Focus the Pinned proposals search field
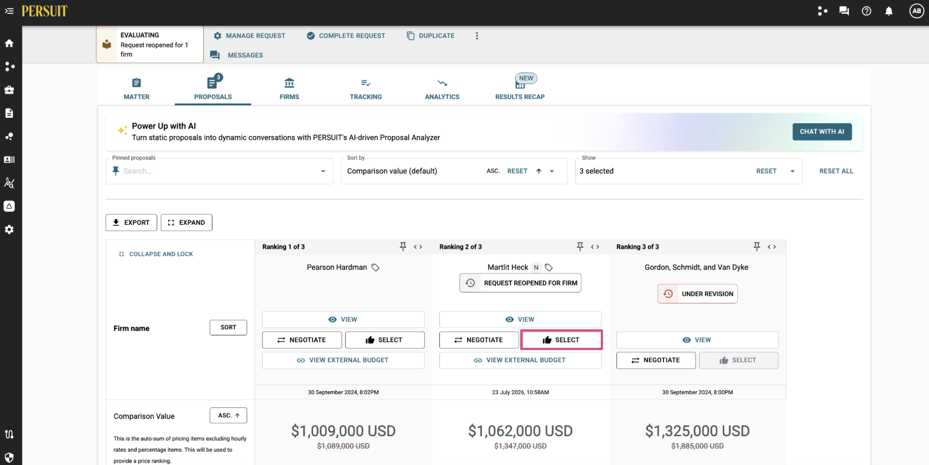This screenshot has height=465, width=929. point(219,171)
